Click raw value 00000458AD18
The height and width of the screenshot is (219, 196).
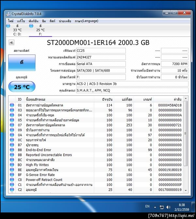click(170, 105)
